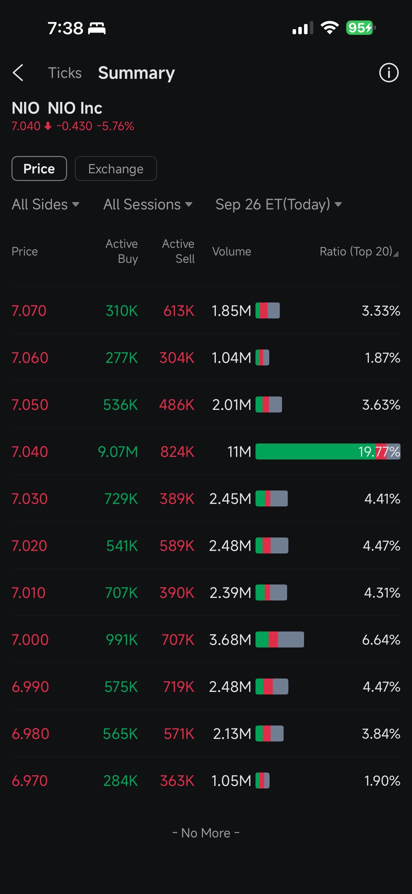Screen dimensions: 412x894
Task: Tap the cellular signal bars icon
Action: 302,28
